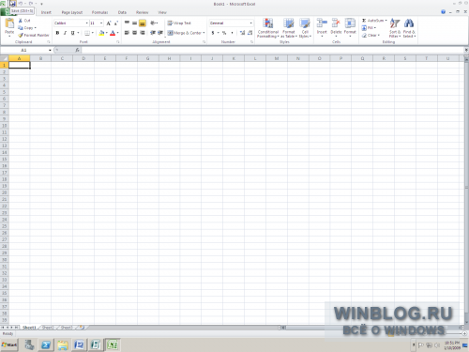The width and height of the screenshot is (469, 352).
Task: Expand the Calibri font name dropdown
Action: coord(86,23)
